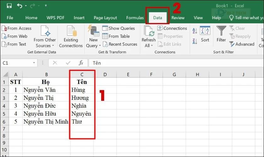The height and width of the screenshot is (157, 264).
Task: Sort A to Z ascending icon
Action: tap(195, 31)
